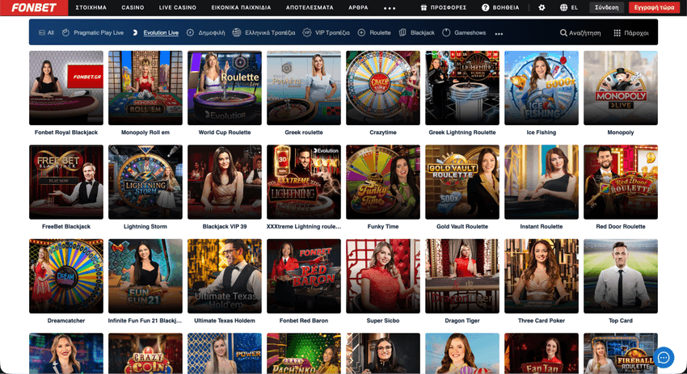Open Three Card Poker game

coord(542,276)
